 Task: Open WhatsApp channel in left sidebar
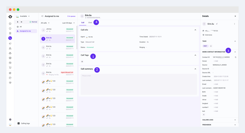(10, 23)
